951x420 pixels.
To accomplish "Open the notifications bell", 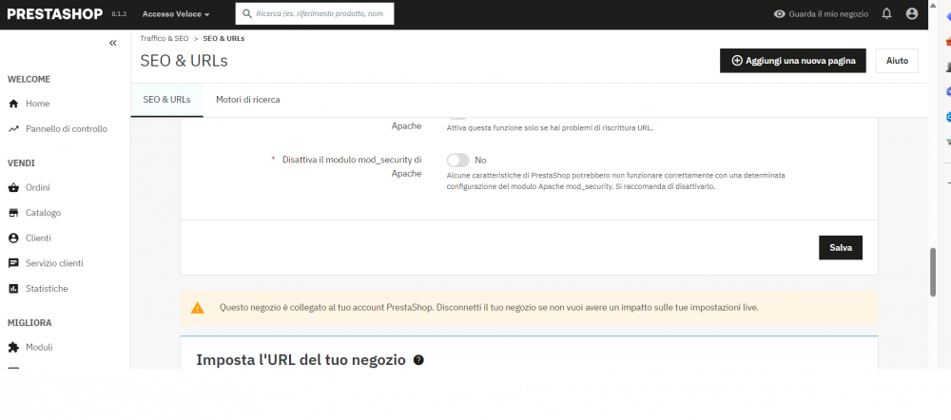I will pyautogui.click(x=886, y=13).
